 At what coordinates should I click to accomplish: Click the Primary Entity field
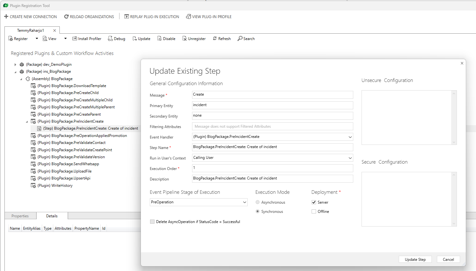coord(272,105)
